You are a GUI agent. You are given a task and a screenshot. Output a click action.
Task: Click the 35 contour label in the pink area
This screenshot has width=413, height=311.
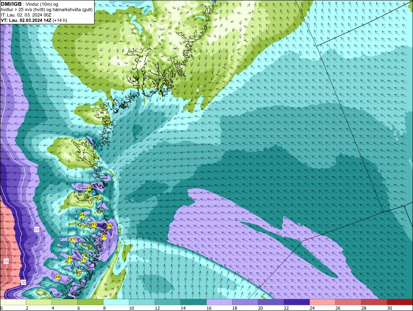coord(6,261)
